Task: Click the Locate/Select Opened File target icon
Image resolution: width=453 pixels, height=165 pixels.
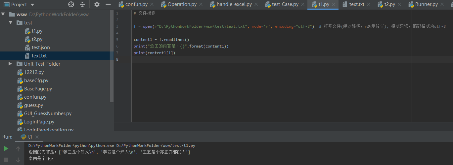Action: click(x=71, y=4)
